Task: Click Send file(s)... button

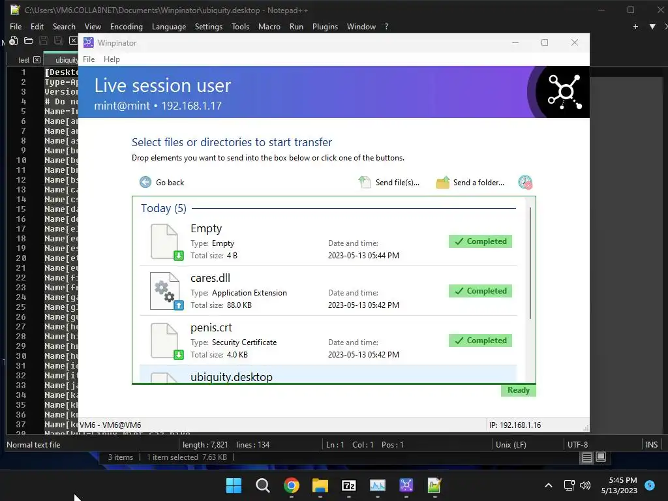Action: point(389,183)
